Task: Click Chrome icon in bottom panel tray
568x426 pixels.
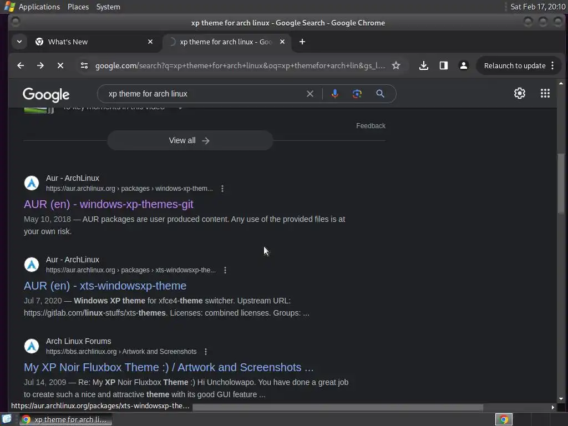Action: click(x=504, y=419)
